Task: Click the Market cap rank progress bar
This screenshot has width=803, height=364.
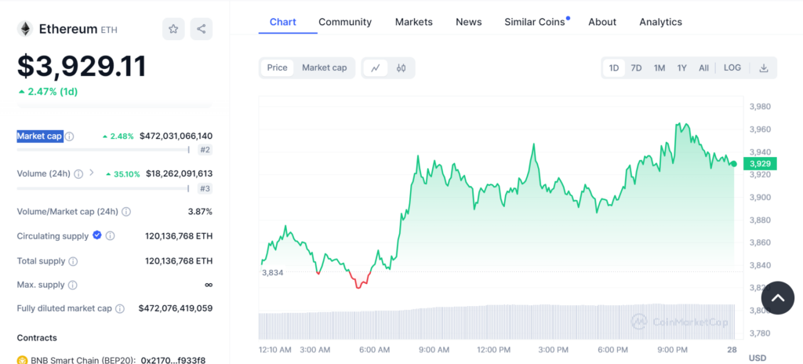Action: [x=103, y=150]
